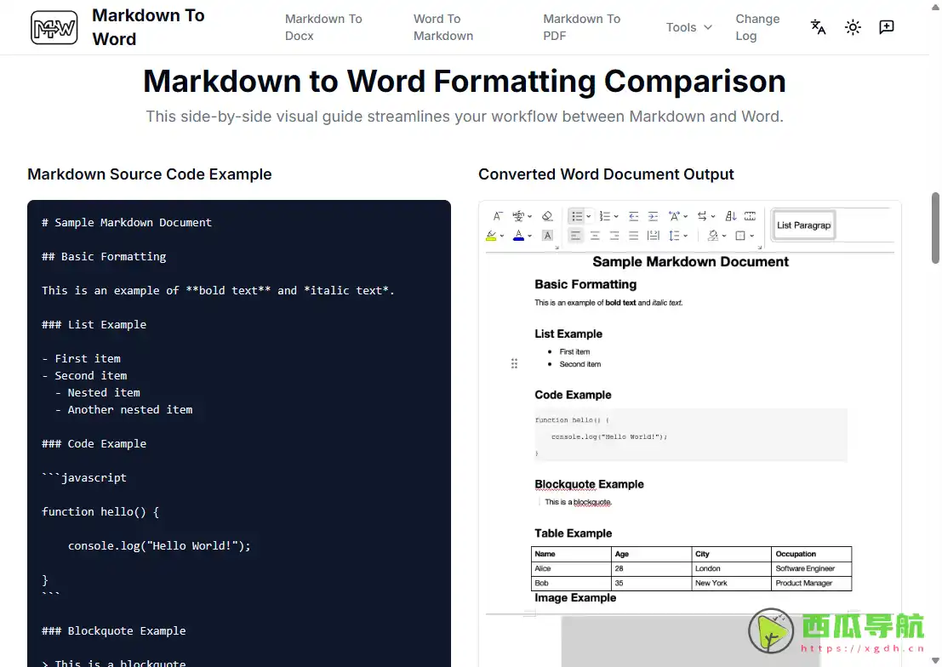This screenshot has height=667, width=942.
Task: Click the 'Product Manager' table cell
Action: click(811, 583)
